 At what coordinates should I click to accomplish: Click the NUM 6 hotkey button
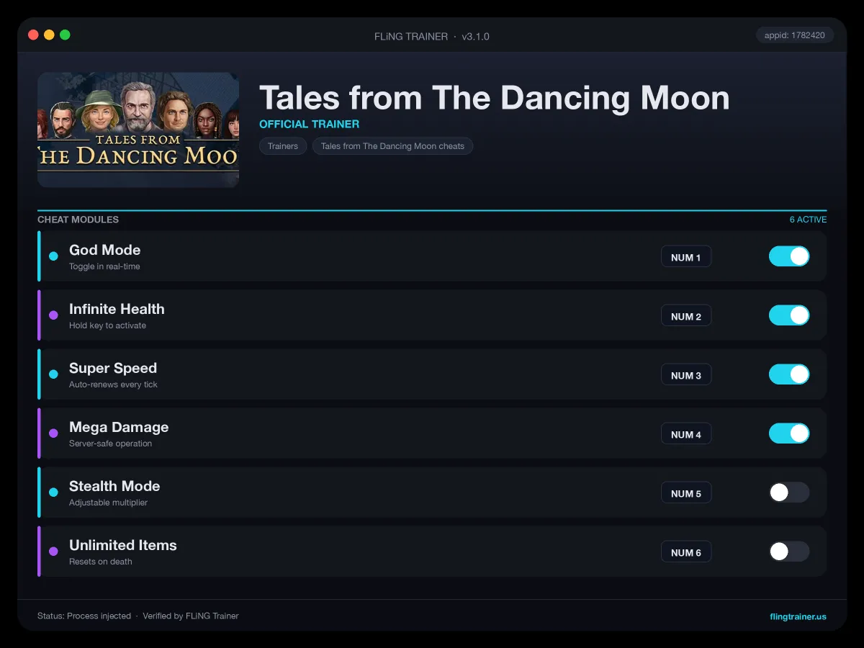pos(686,552)
